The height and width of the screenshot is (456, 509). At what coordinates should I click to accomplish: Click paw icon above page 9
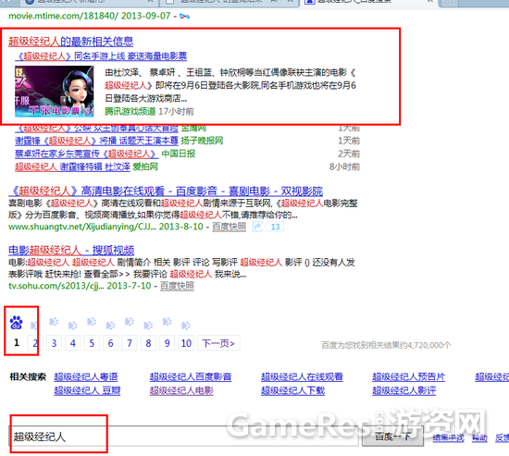(x=168, y=322)
